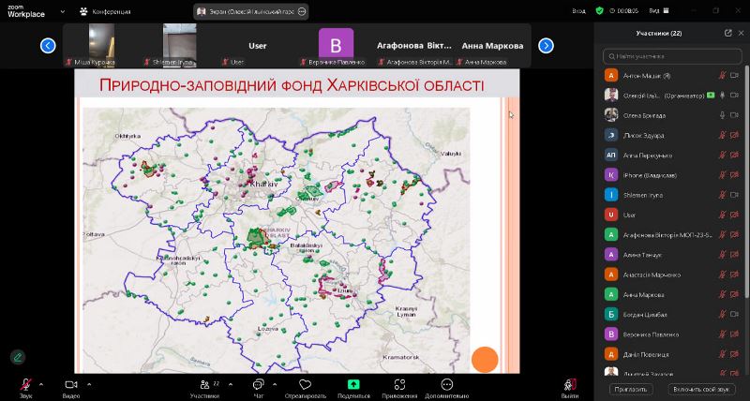Screen dimensions: 750x401
Task: Click the Выйти leave meeting icon
Action: pos(569,385)
